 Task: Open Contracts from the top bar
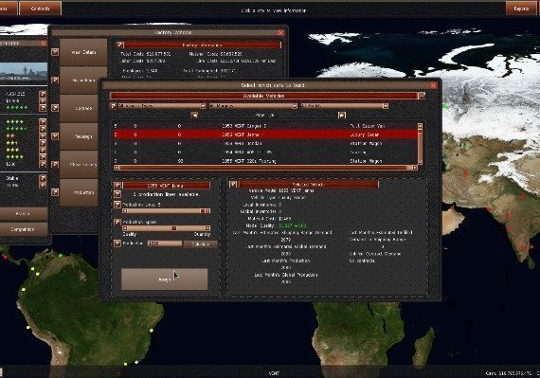point(41,9)
